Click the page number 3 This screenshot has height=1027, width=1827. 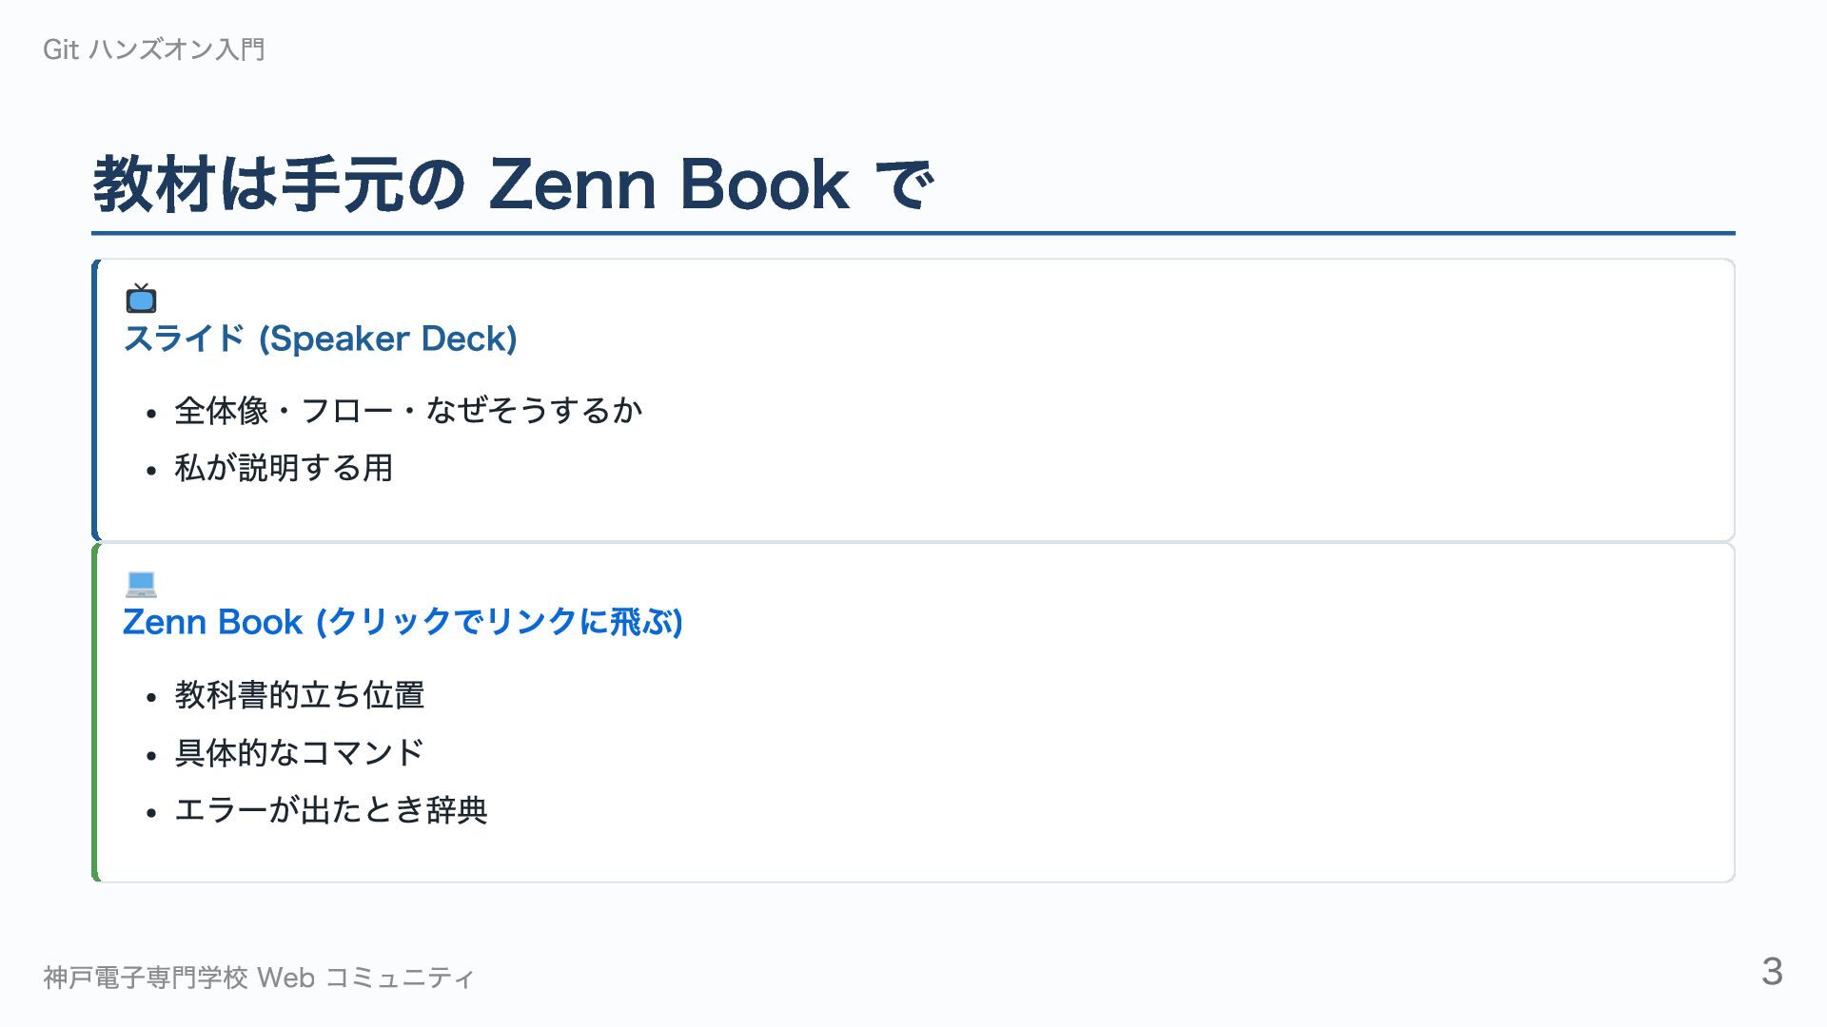pyautogui.click(x=1772, y=972)
